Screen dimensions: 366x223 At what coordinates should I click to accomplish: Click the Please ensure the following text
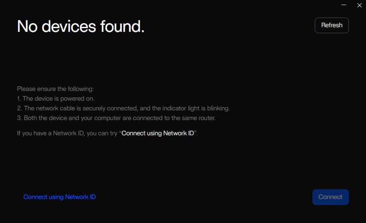(55, 89)
